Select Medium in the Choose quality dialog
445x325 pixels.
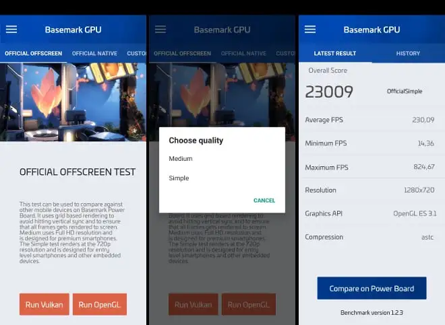click(x=181, y=159)
